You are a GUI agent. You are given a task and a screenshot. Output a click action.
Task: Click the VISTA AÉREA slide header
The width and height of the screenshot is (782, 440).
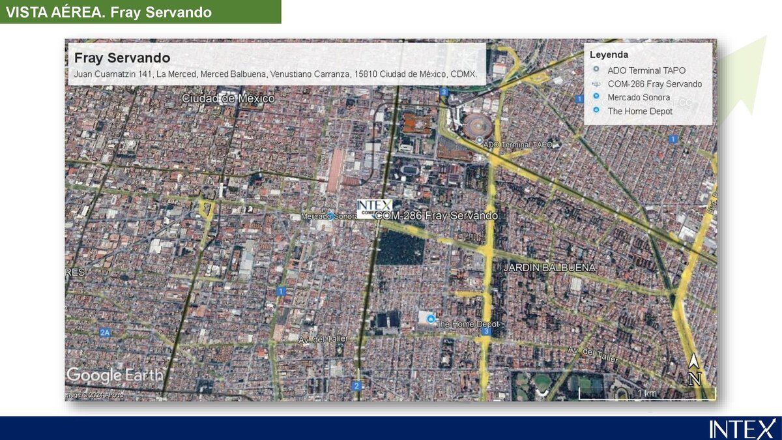pos(109,12)
